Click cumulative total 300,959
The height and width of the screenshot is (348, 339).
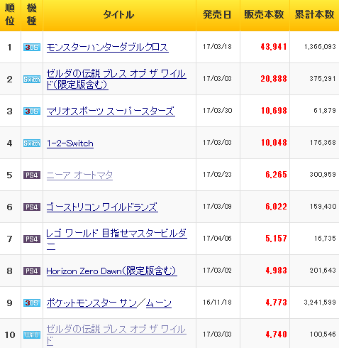point(323,175)
